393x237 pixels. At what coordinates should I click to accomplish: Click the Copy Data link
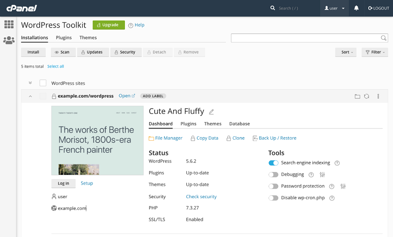[205, 138]
